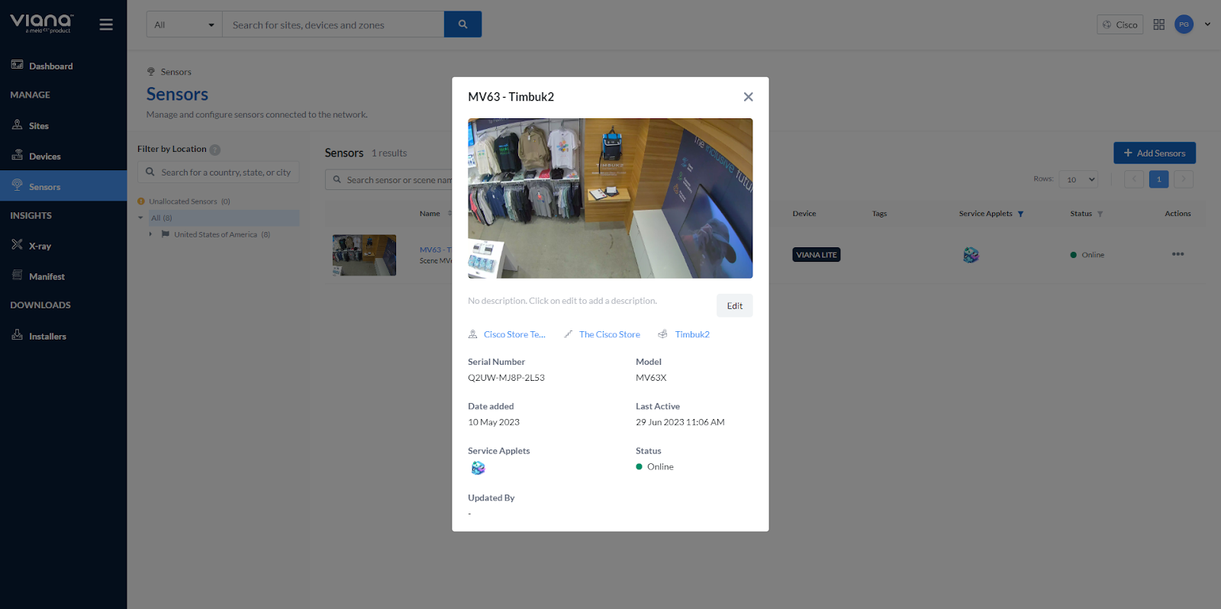The image size is (1221, 609).
Task: Go to Dashboard in sidebar
Action: 50,66
